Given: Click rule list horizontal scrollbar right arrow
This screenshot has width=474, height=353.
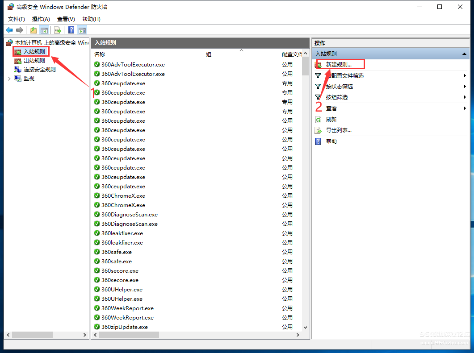Looking at the screenshot, I should [x=298, y=335].
